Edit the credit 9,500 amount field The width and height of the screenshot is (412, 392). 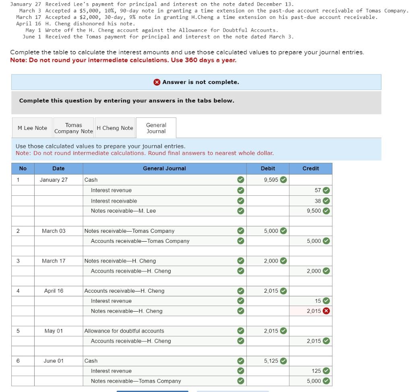(x=311, y=211)
